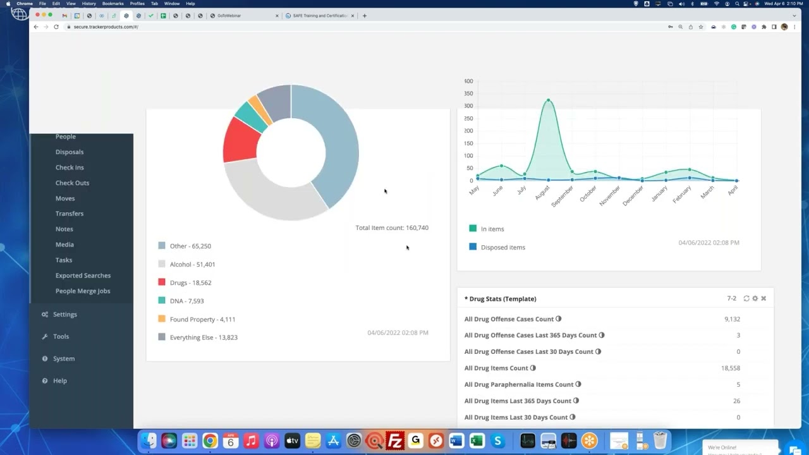
Task: Bookmark this page with the star icon
Action: click(701, 27)
